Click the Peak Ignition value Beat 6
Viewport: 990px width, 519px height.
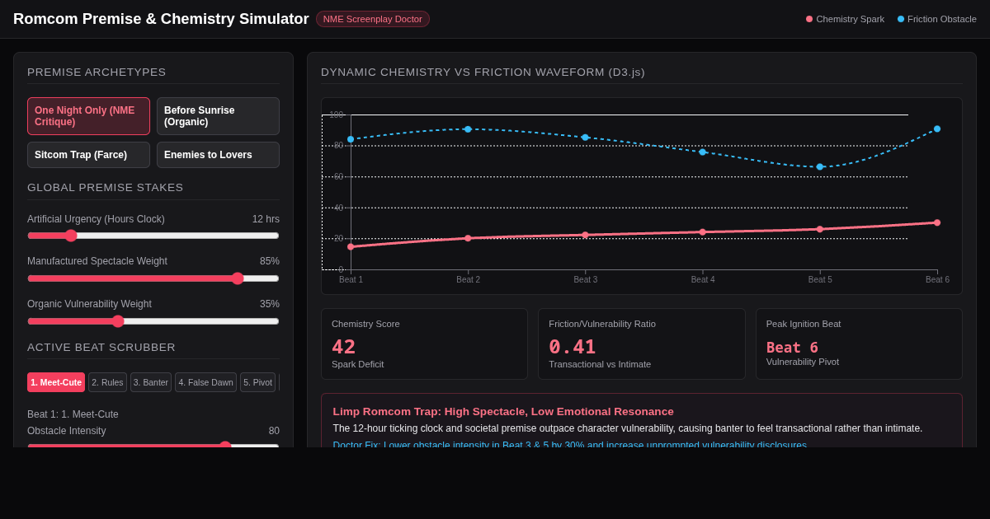(x=792, y=348)
